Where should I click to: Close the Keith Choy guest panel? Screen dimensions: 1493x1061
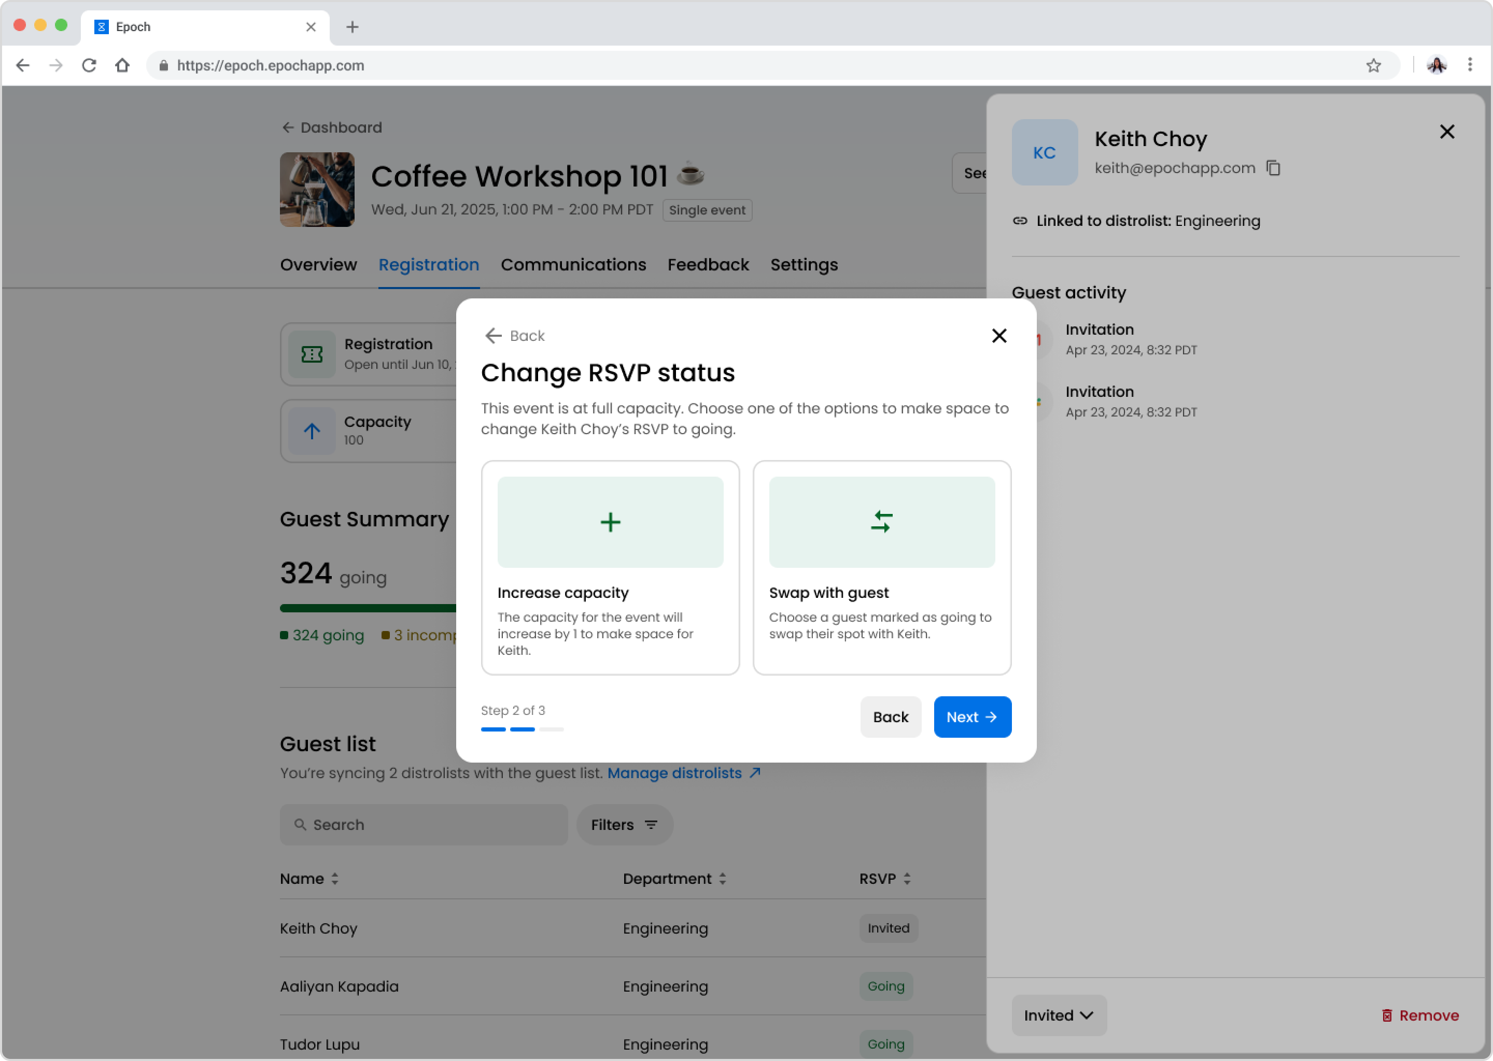pyautogui.click(x=1446, y=132)
